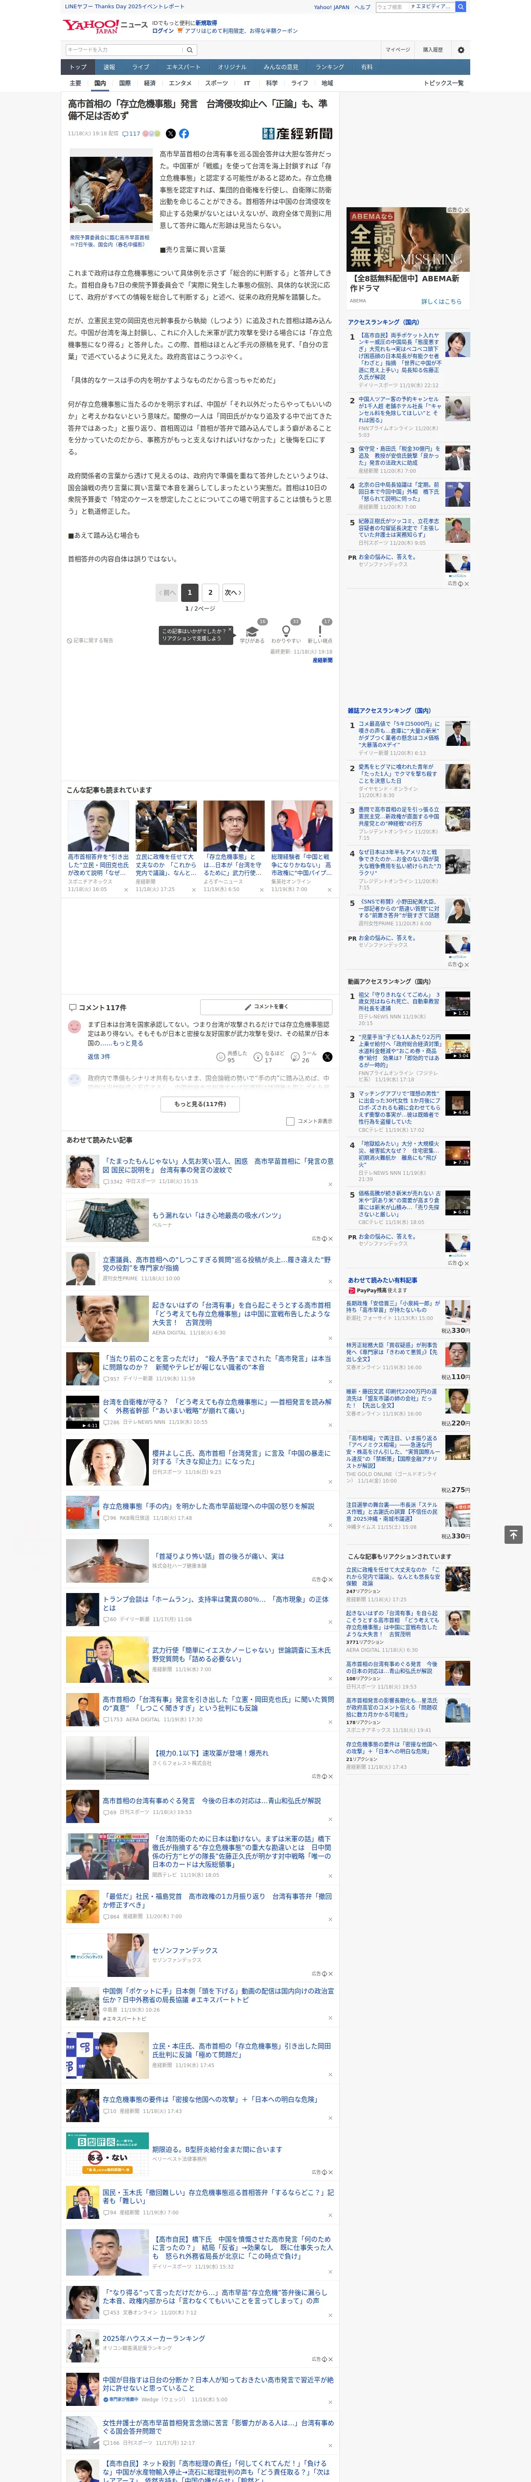Click もっと見る(117件) button
This screenshot has height=2482, width=531.
tap(201, 1104)
